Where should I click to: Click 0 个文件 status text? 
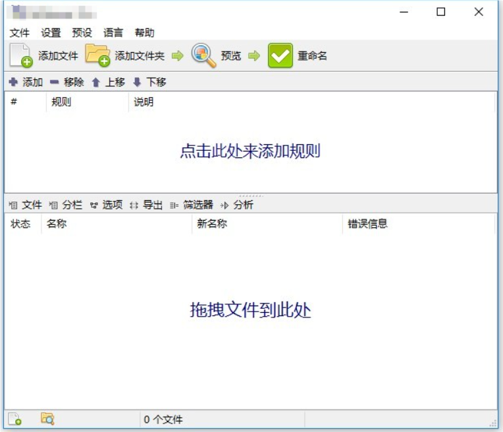tap(163, 419)
